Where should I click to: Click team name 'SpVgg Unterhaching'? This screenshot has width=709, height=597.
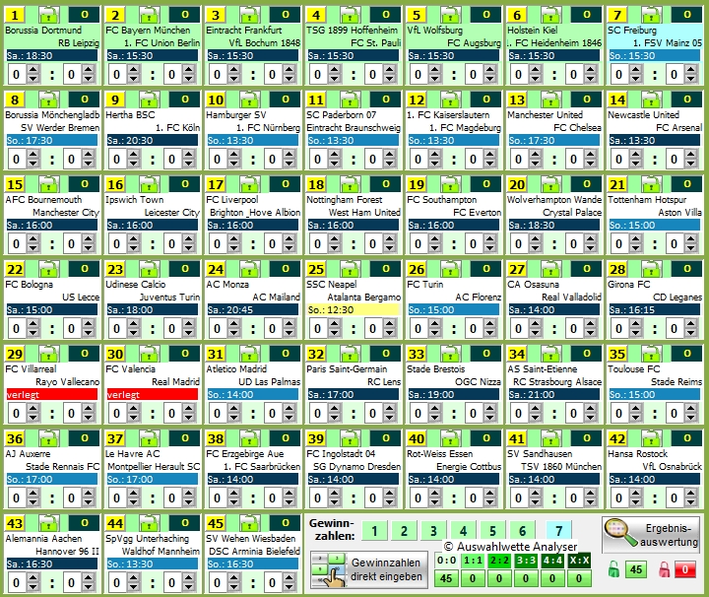148,538
